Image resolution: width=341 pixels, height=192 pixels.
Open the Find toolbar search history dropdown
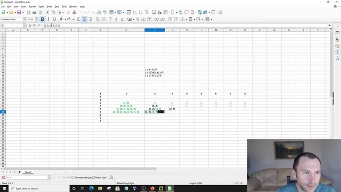49,178
